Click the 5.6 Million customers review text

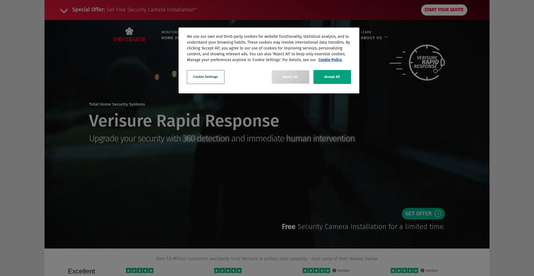267,259
